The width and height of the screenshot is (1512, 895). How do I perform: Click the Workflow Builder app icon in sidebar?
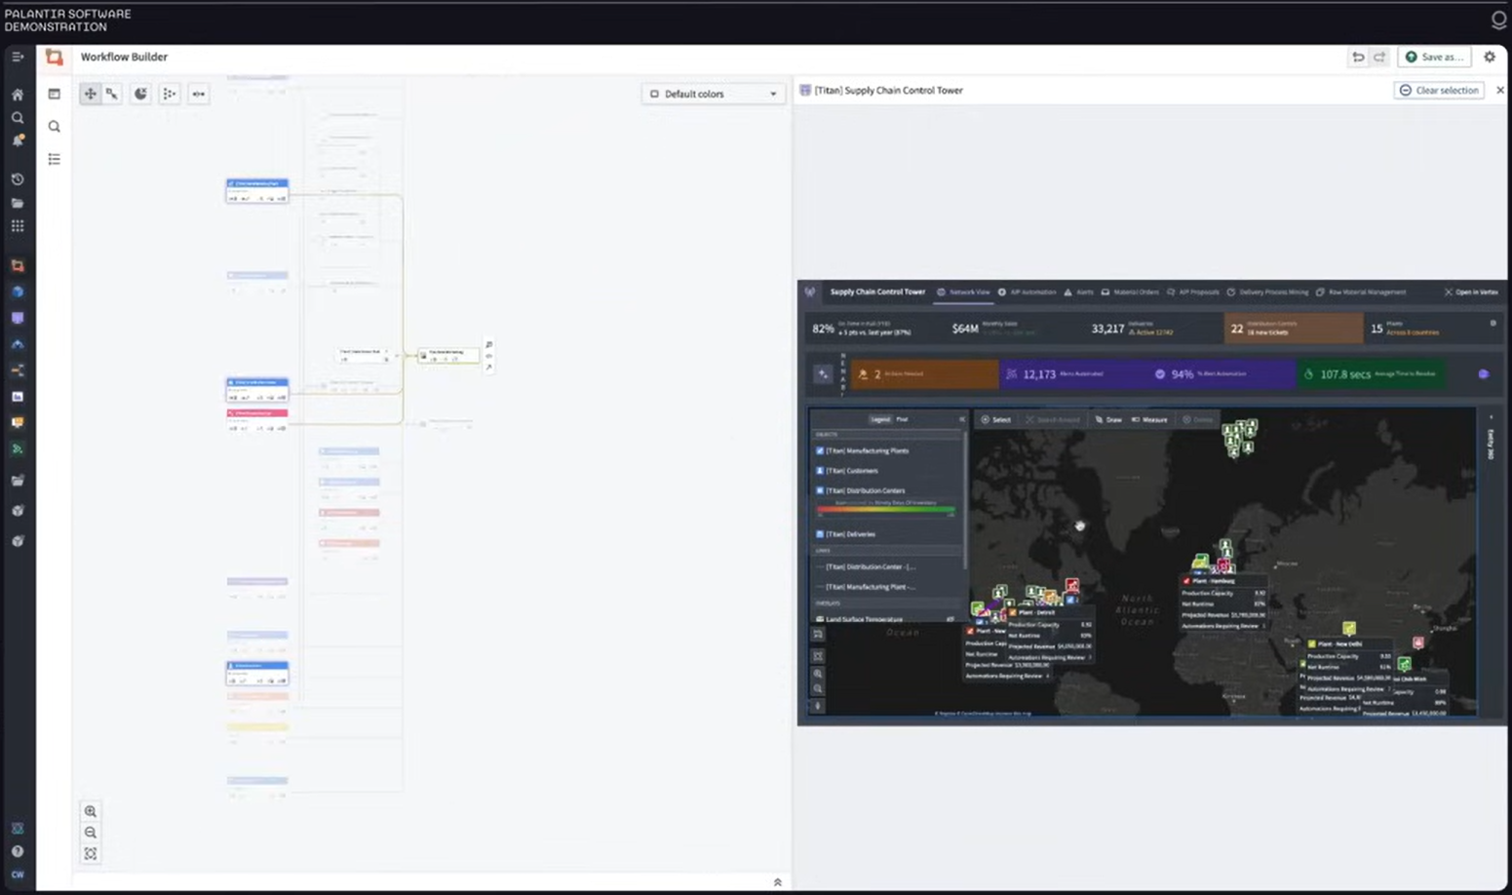[18, 265]
